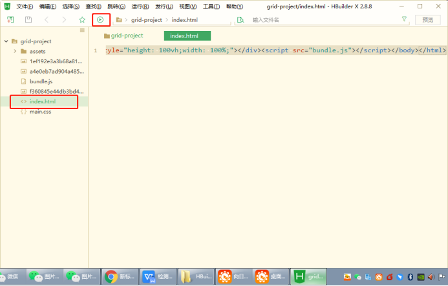Click the folder icon in breadcrumb bar
The height and width of the screenshot is (286, 448).
click(119, 20)
